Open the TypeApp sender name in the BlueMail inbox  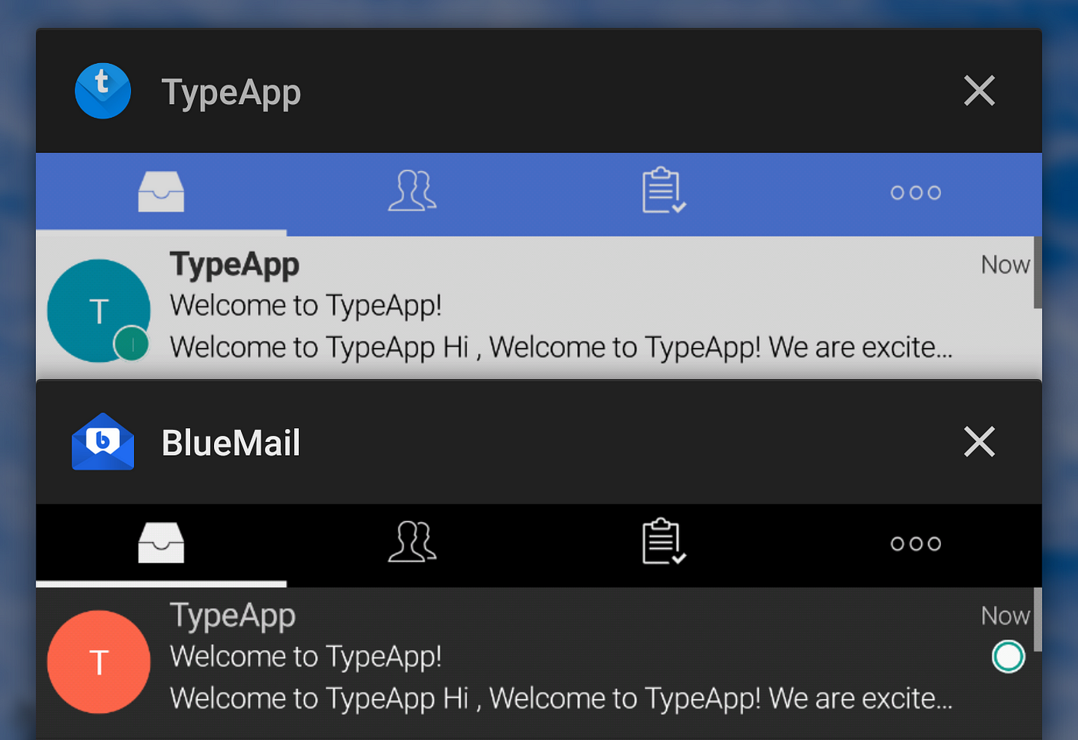[x=233, y=616]
